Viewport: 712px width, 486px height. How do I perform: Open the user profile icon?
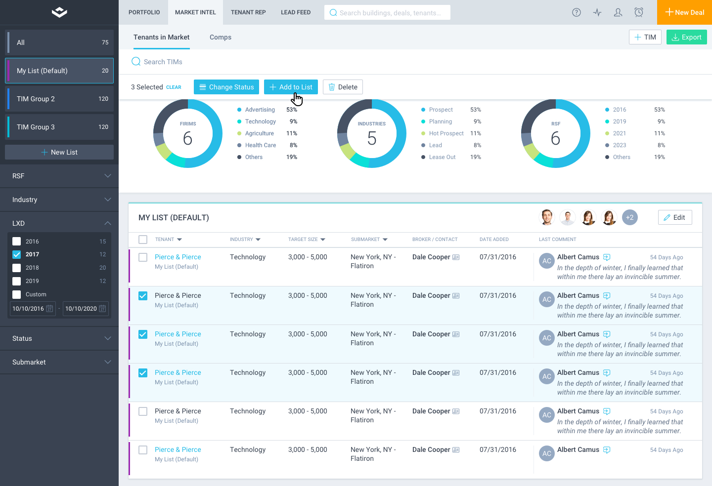(x=618, y=12)
